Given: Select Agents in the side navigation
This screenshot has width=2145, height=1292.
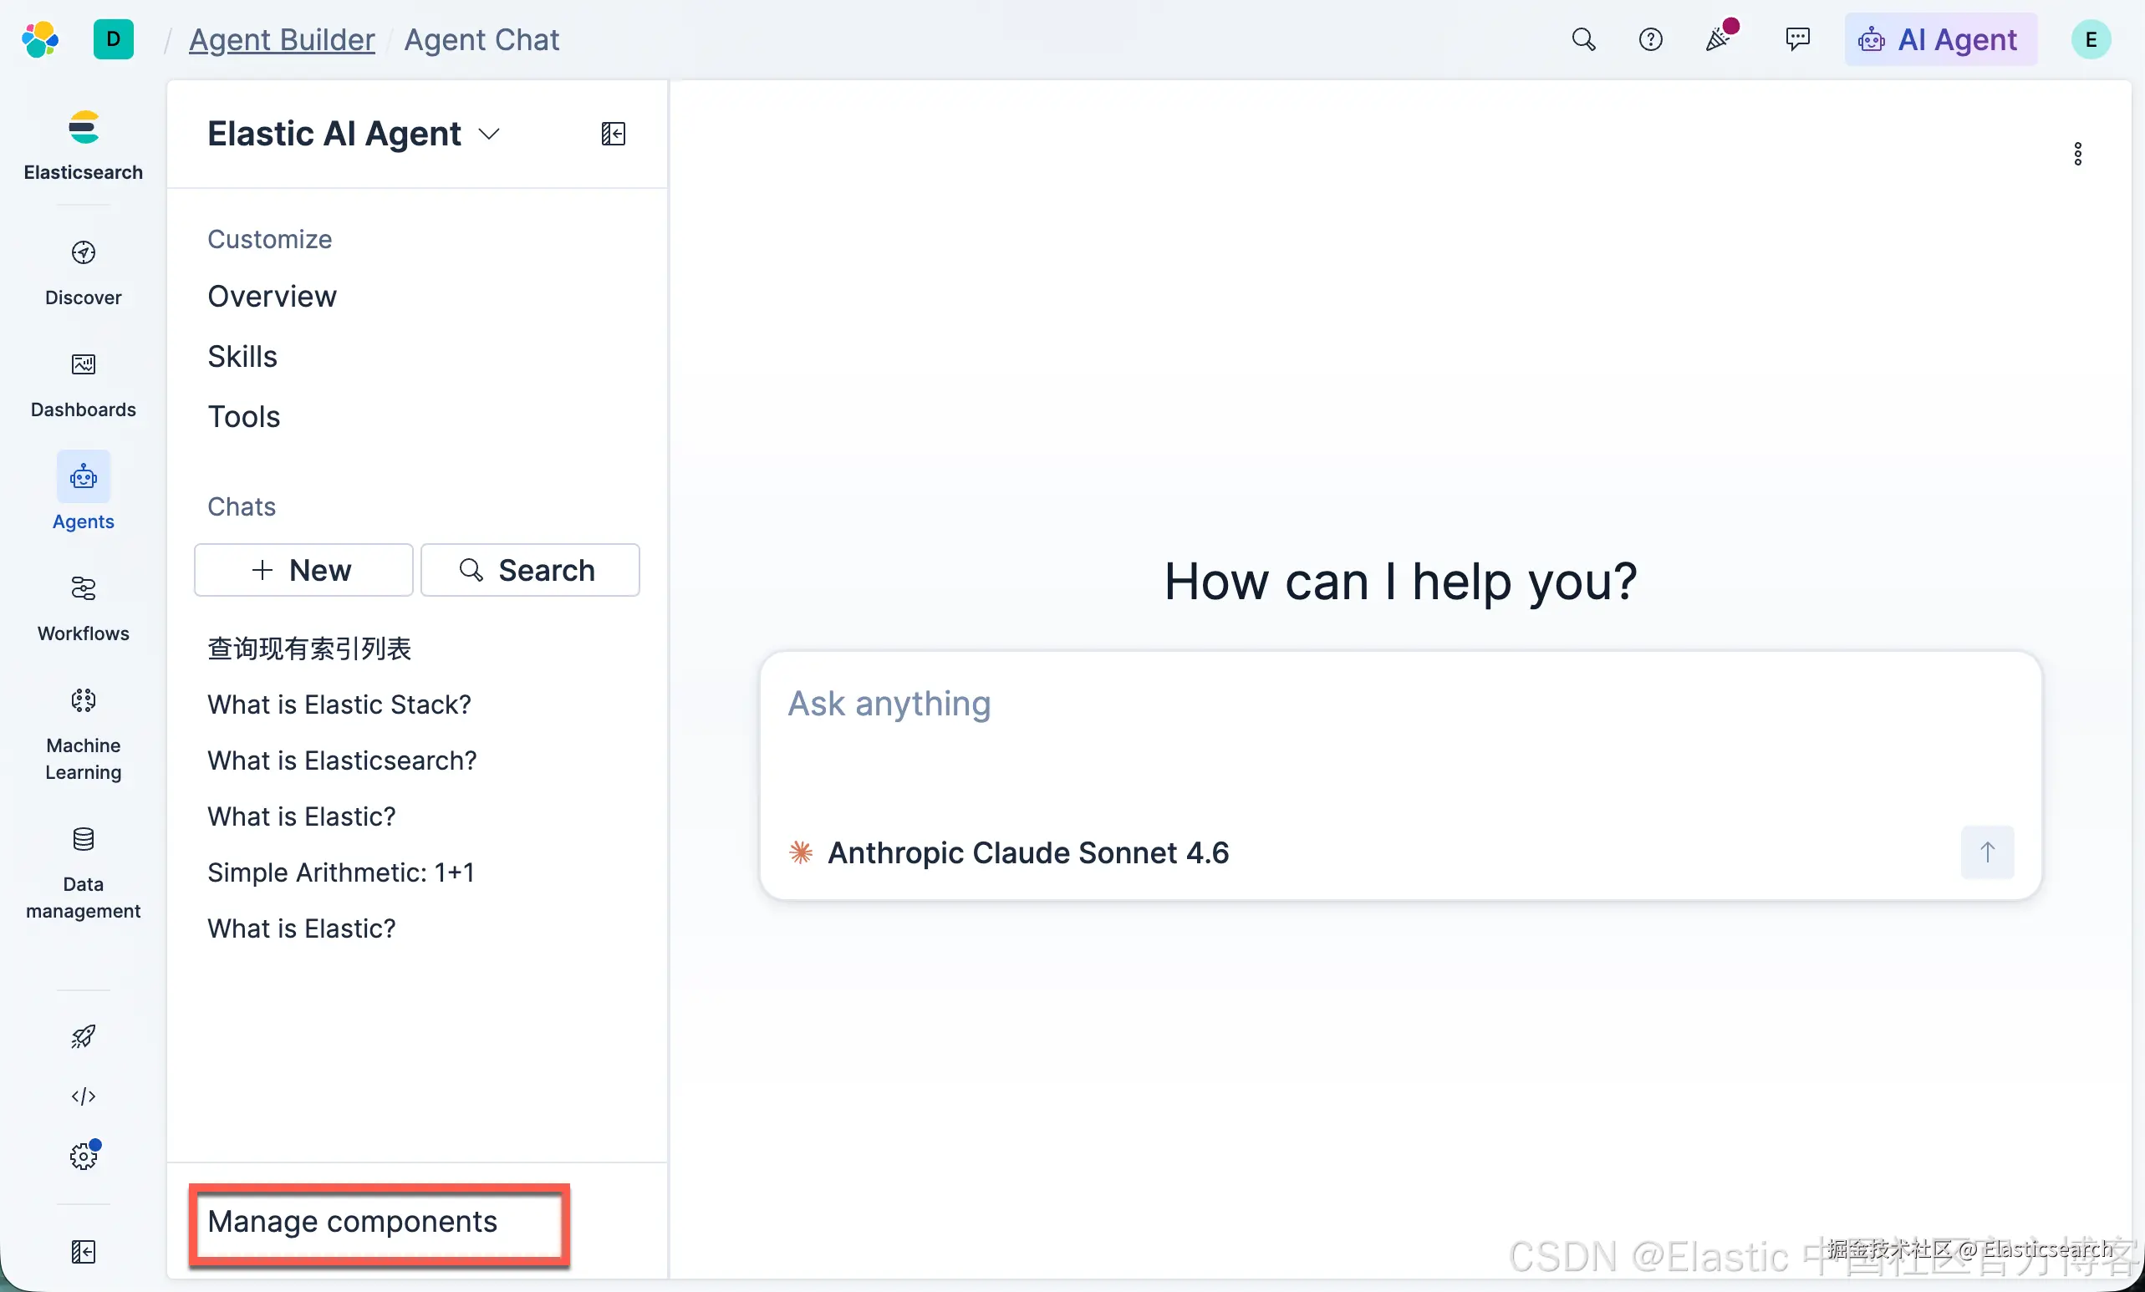Looking at the screenshot, I should pos(84,491).
